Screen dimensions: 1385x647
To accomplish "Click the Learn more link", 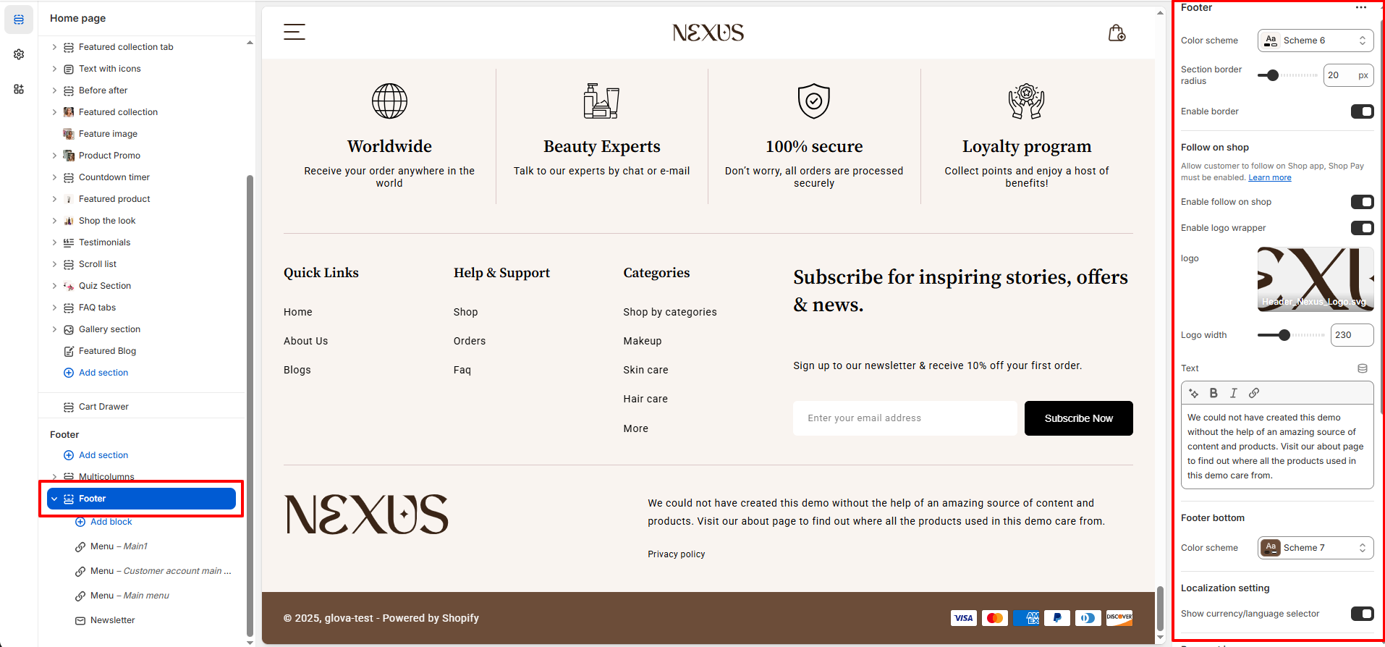I will [x=1269, y=178].
